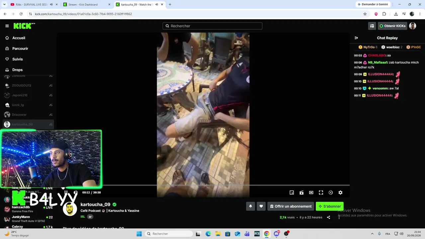Click the Windows taskbar search box
425x239 pixels.
(169, 234)
